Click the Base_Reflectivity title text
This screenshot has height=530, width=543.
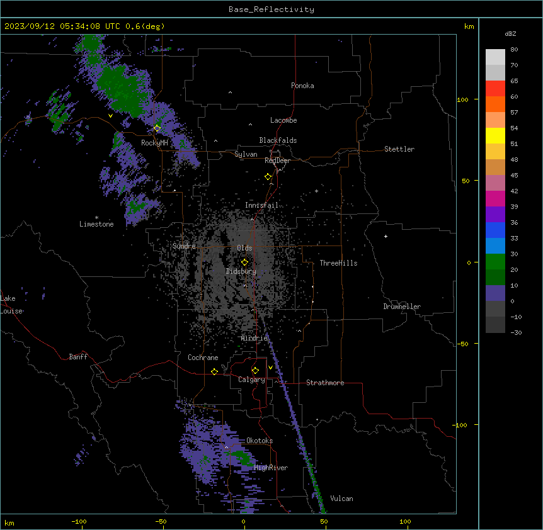271,9
